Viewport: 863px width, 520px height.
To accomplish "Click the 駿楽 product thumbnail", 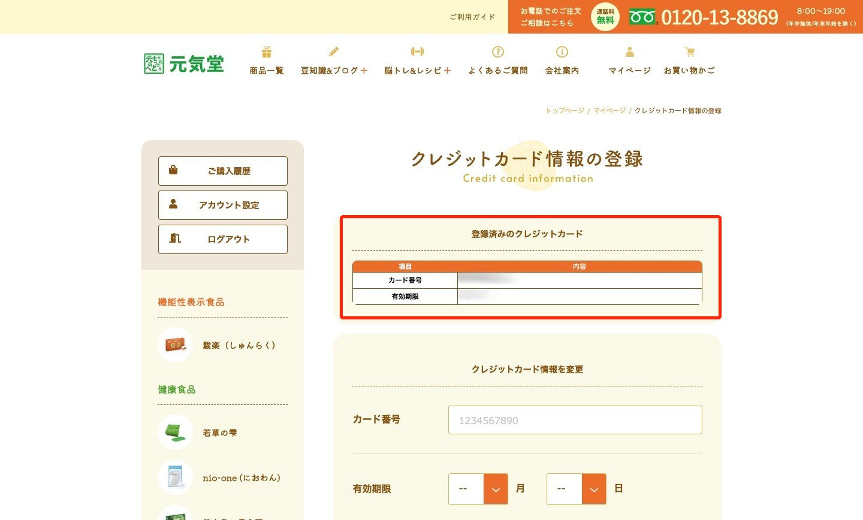I will (x=175, y=345).
